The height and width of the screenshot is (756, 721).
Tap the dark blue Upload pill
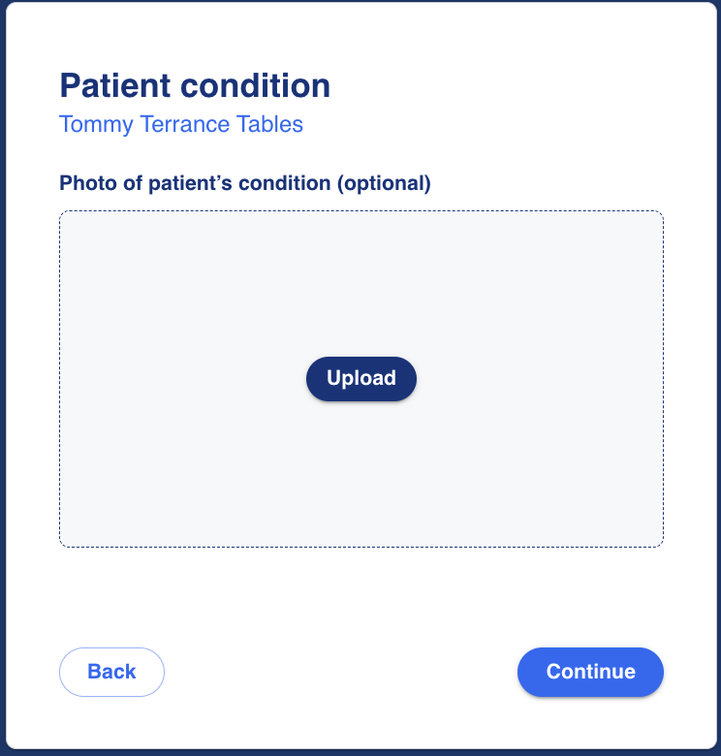click(361, 379)
